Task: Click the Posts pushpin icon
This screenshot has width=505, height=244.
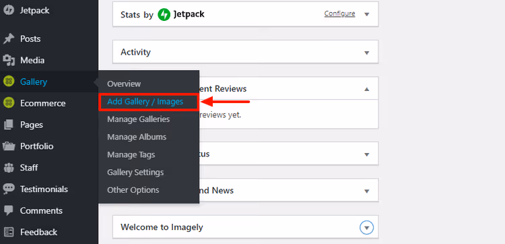Action: 9,38
